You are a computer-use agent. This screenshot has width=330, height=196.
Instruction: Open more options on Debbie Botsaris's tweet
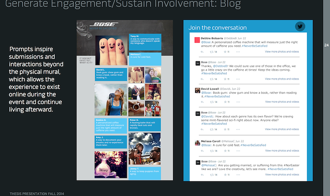tap(238, 52)
